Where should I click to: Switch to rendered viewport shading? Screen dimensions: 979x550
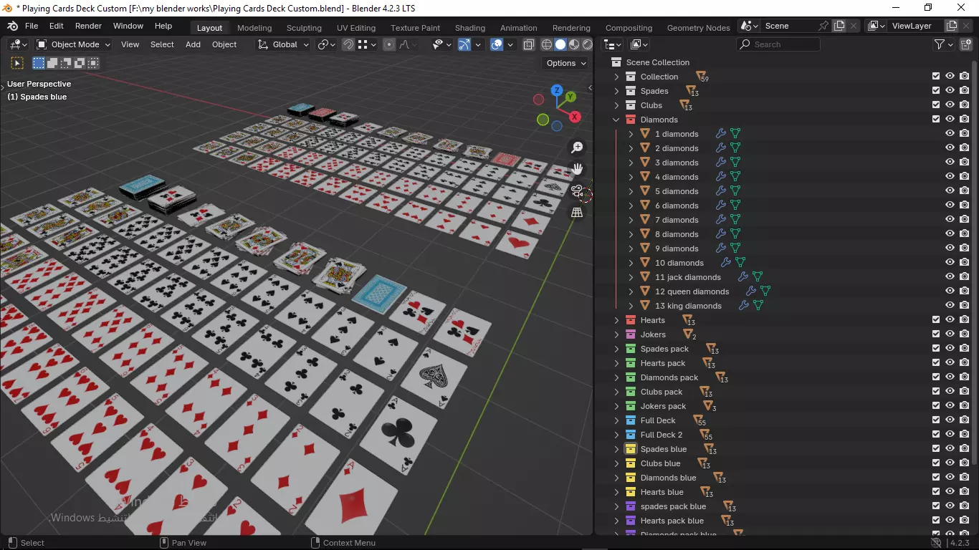pos(588,44)
